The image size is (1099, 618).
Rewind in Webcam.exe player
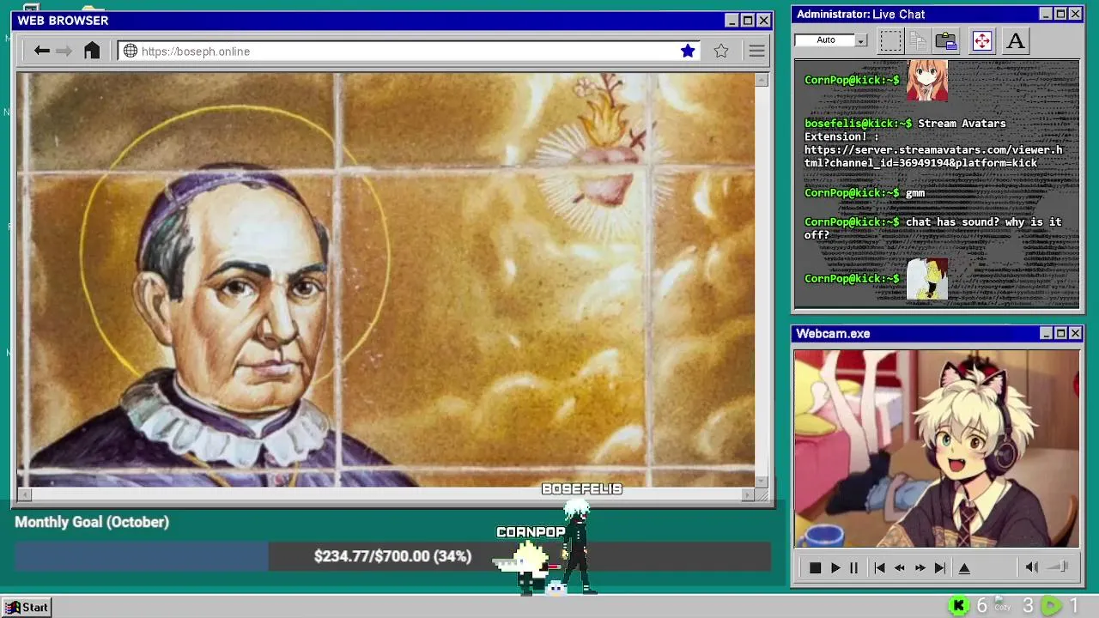899,567
